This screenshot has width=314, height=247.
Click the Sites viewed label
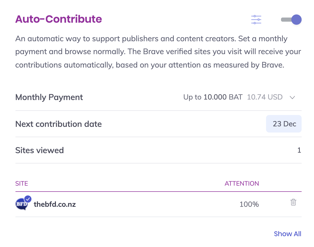click(39, 150)
